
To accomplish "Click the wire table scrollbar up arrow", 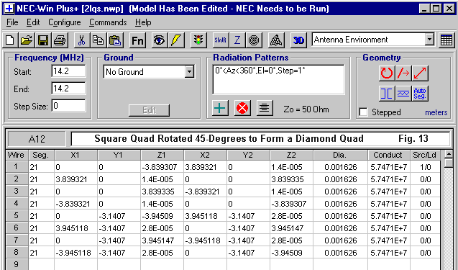I will pos(449,154).
